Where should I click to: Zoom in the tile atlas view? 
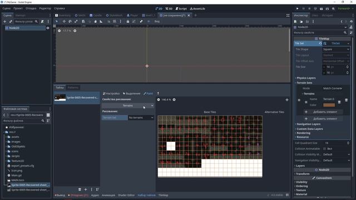pyautogui.click(x=174, y=99)
